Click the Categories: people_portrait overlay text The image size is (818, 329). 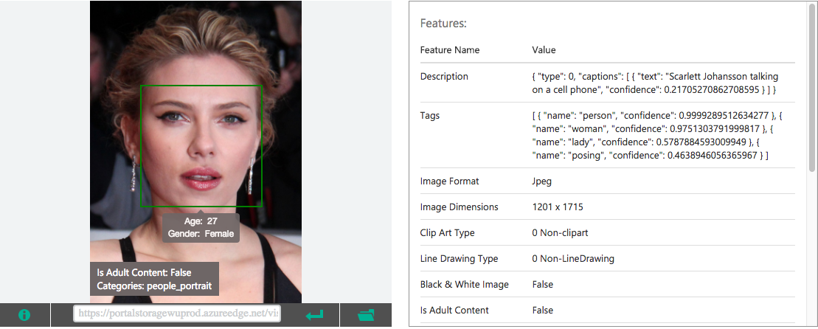coord(154,286)
